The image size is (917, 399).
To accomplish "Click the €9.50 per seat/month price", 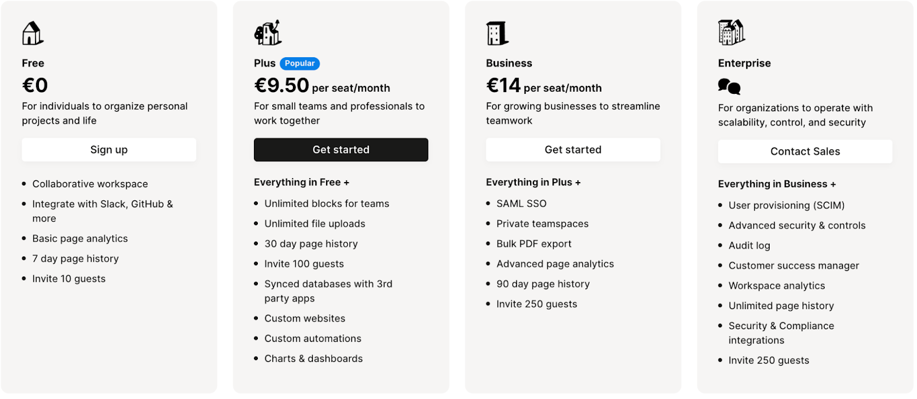I will pos(322,86).
